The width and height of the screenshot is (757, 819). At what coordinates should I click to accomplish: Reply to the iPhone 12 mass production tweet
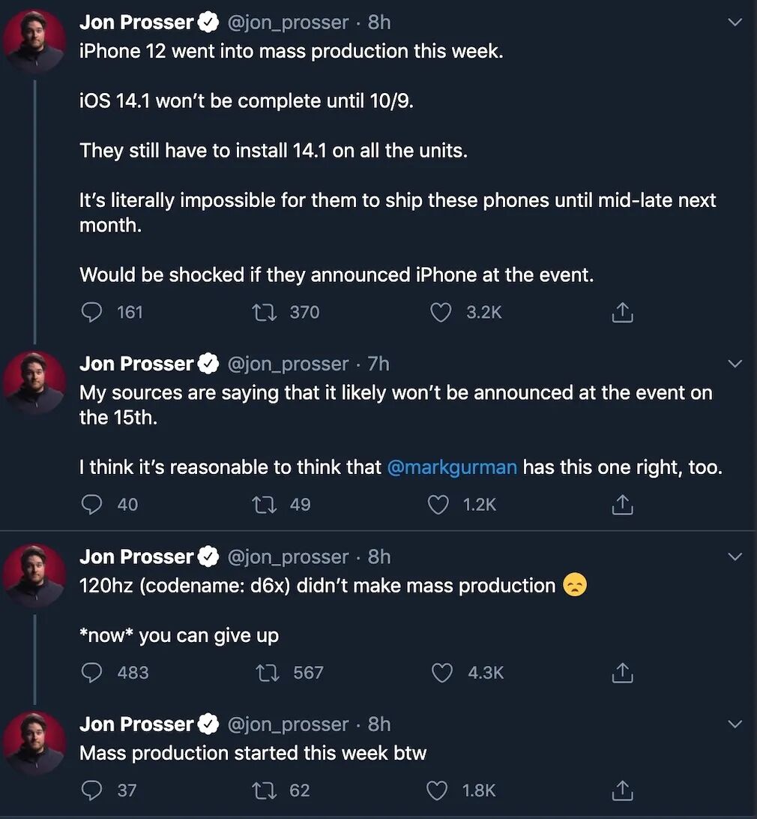91,312
